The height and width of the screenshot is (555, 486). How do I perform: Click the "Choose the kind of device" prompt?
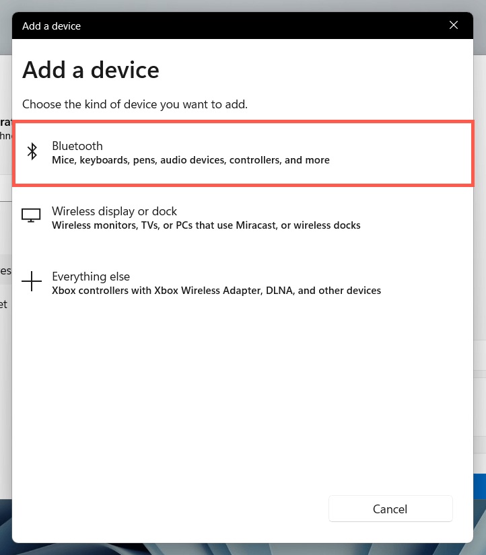point(135,104)
